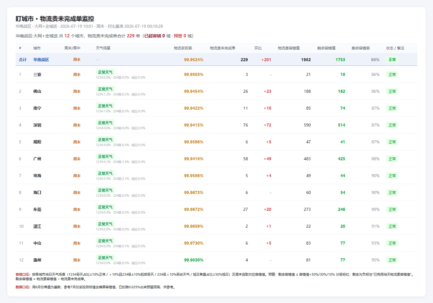The width and height of the screenshot is (433, 303).
Task: Click weather detail line under 揭阳 row
Action: coord(121,145)
